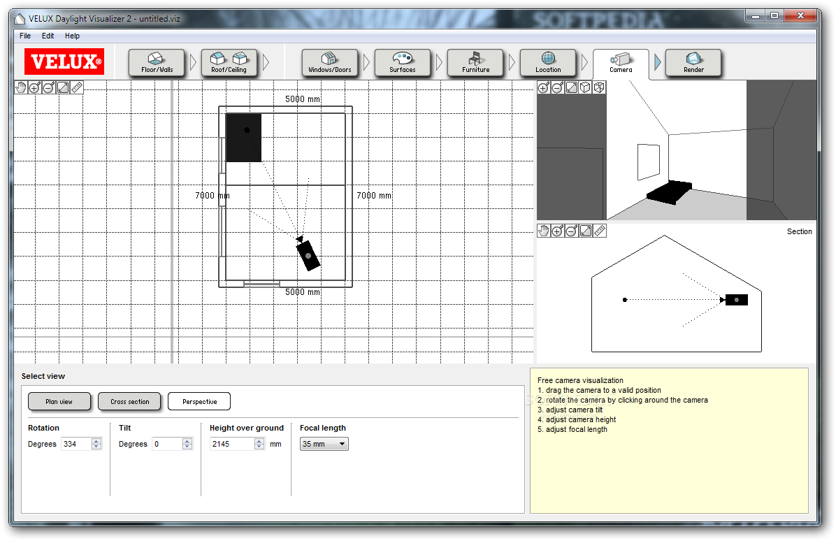Zoom out on the Section view
Viewport: 836px width, 541px height.
pos(571,231)
